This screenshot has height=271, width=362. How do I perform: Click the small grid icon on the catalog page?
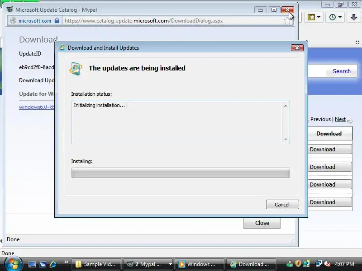pos(357,42)
